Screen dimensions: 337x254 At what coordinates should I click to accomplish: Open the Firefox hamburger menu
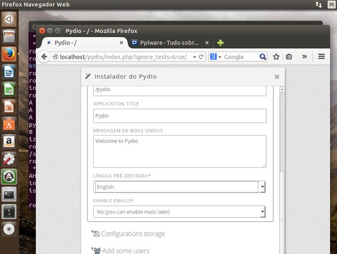pos(321,57)
